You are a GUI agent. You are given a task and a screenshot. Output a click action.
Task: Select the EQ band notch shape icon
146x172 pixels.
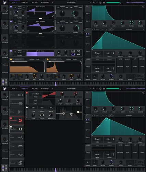click(x=42, y=108)
